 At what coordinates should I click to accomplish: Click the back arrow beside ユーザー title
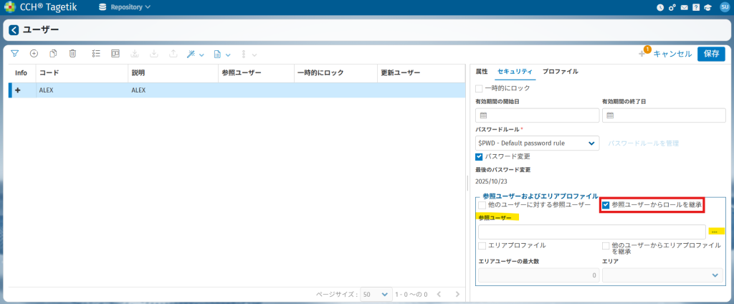[14, 30]
